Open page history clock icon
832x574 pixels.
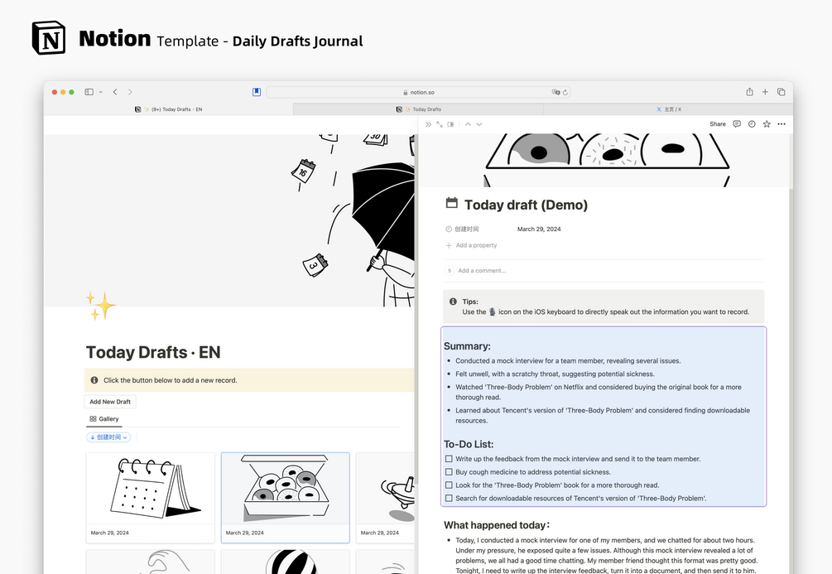pos(752,124)
